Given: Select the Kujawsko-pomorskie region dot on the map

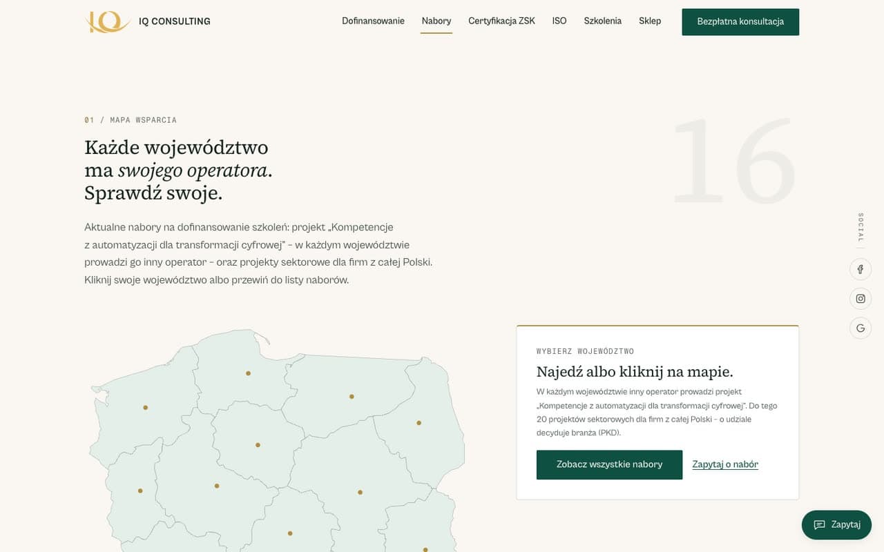Looking at the screenshot, I should 258,445.
